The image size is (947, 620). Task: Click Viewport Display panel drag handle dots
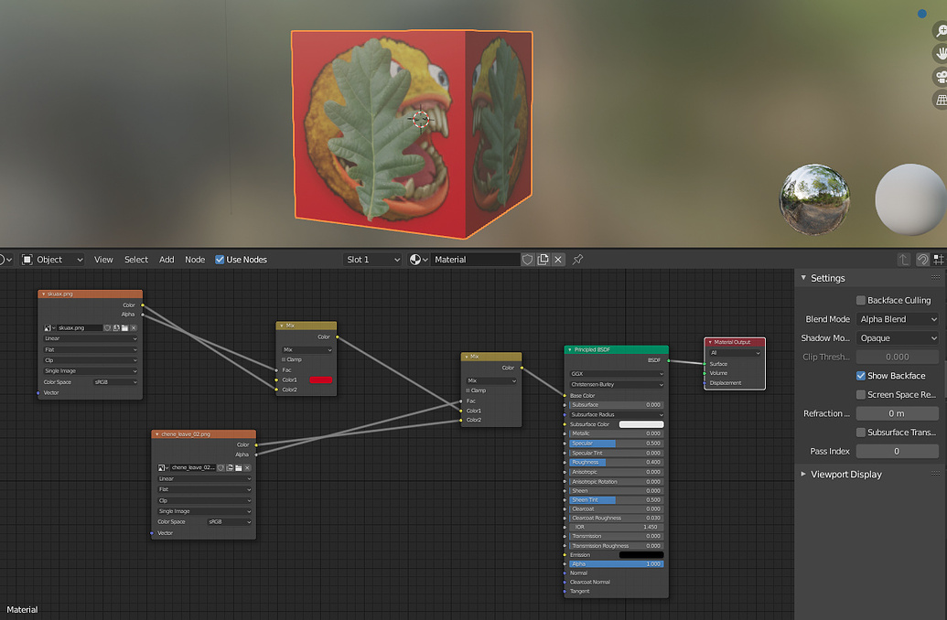(x=935, y=474)
